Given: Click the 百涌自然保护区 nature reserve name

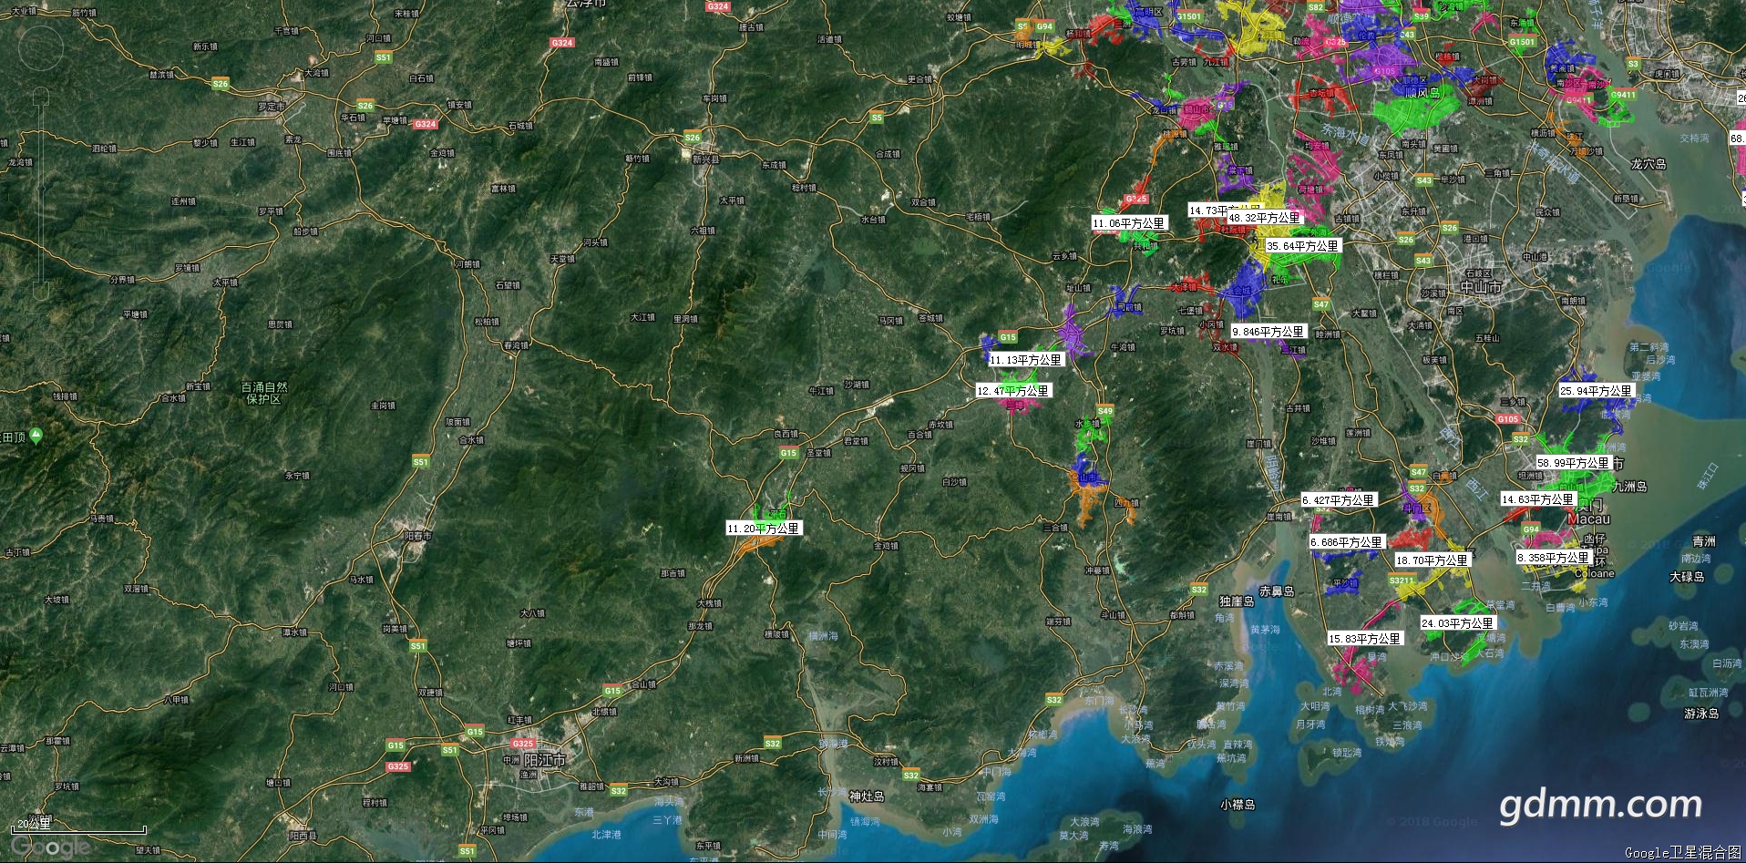Looking at the screenshot, I should (x=264, y=393).
